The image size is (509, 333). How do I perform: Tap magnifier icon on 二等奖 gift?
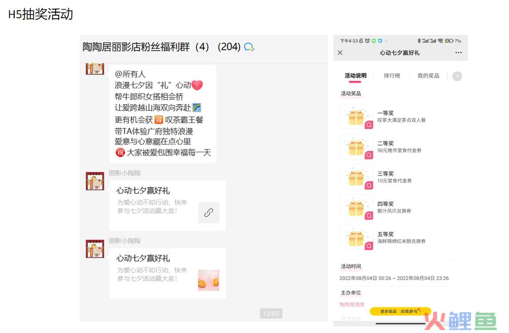pos(369,155)
